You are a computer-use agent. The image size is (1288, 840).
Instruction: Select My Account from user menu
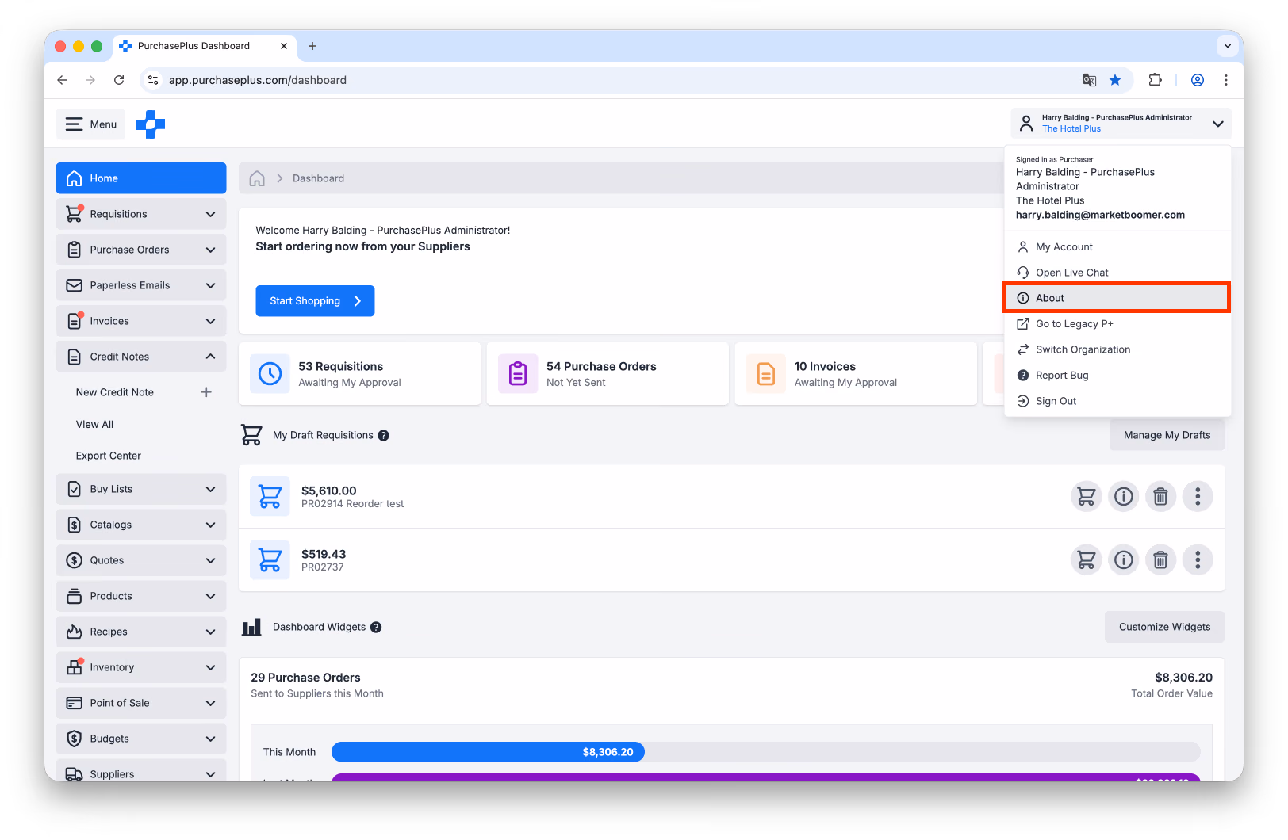(x=1117, y=247)
